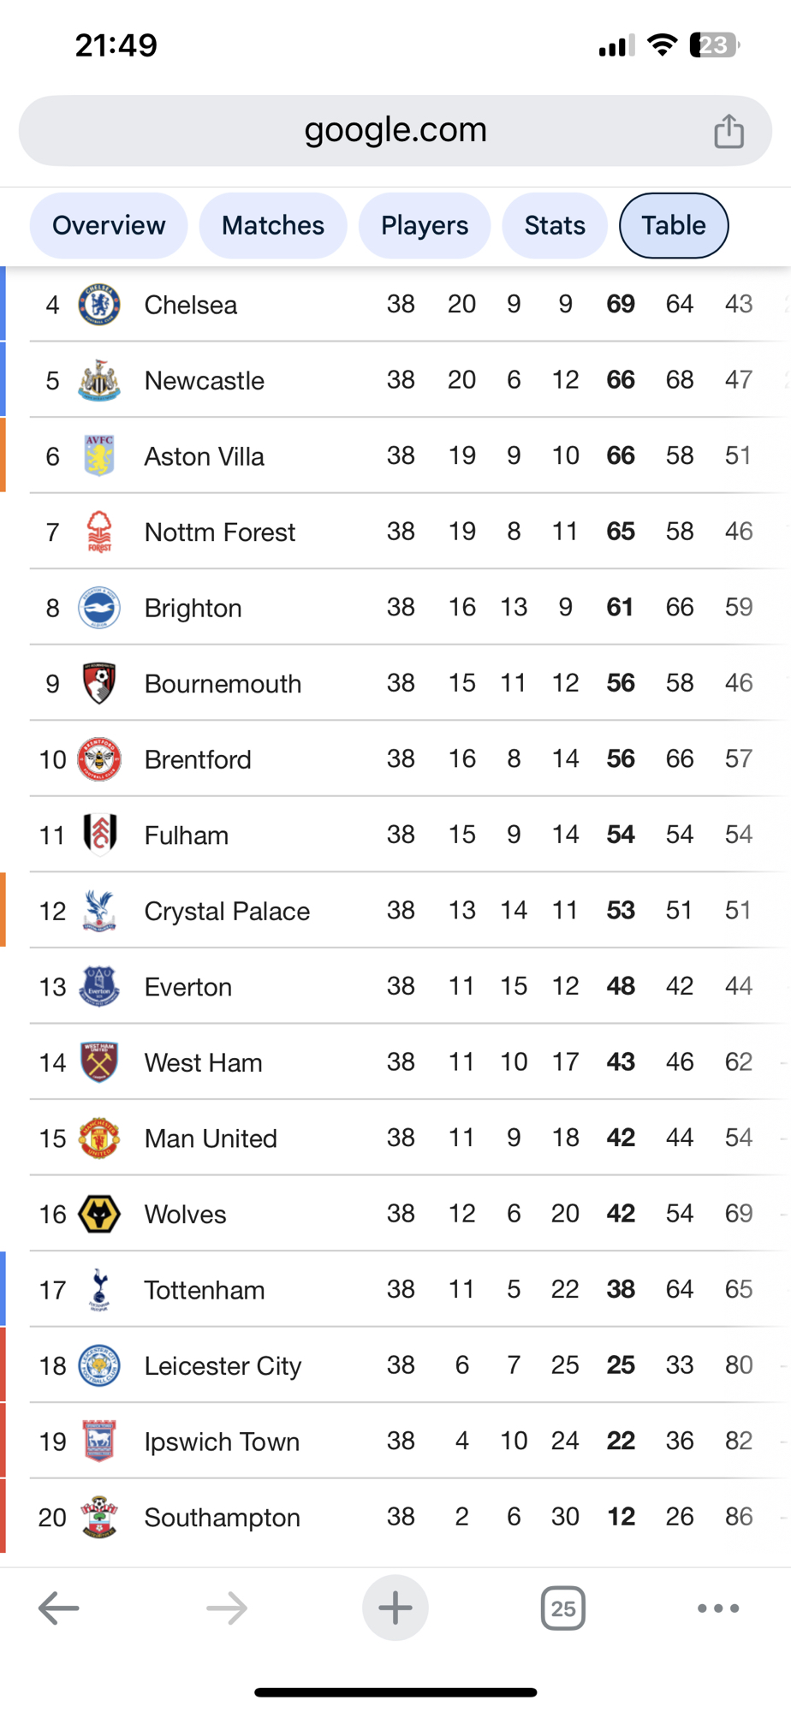Screen dimensions: 791x1712
Task: Switch to the Overview tab
Action: (x=109, y=225)
